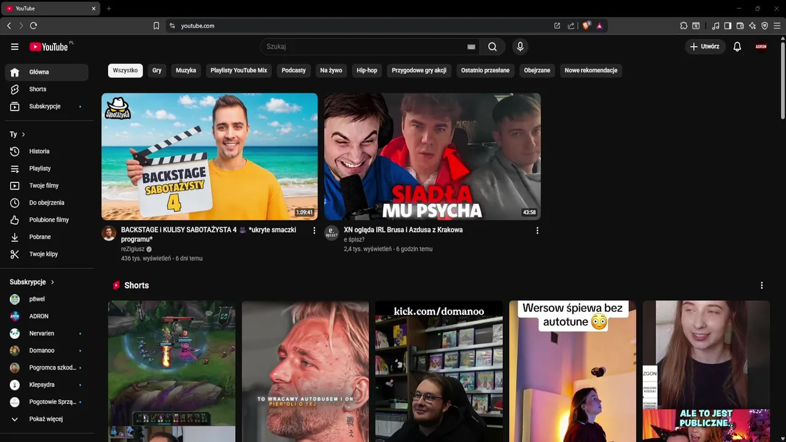Open Twoje filmy
The width and height of the screenshot is (786, 442).
pyautogui.click(x=47, y=185)
